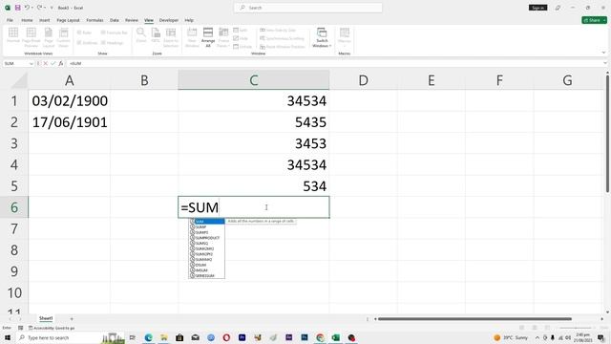Open the Name Box dropdown arrow
Viewport: 611px width, 344px height.
(x=32, y=64)
